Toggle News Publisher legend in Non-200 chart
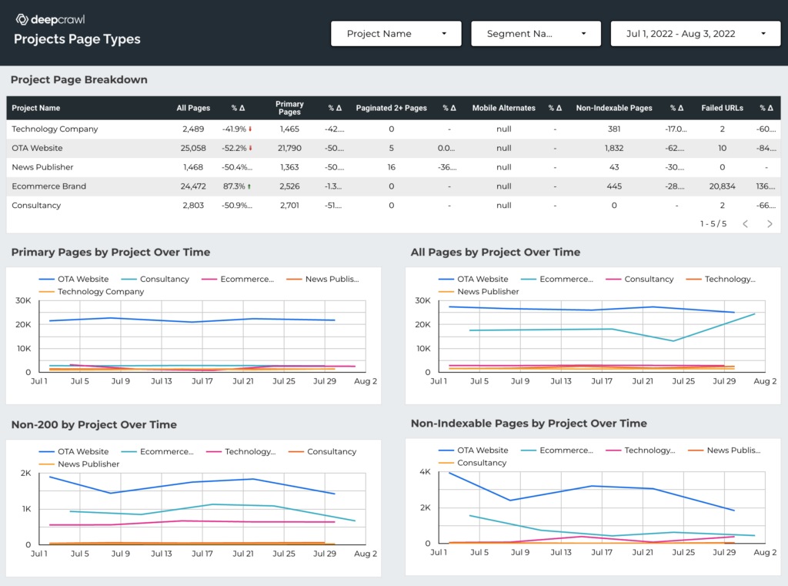The height and width of the screenshot is (586, 788). pyautogui.click(x=78, y=464)
